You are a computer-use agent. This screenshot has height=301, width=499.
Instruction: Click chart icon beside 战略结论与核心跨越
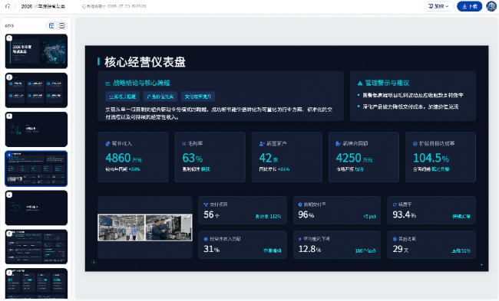point(108,83)
